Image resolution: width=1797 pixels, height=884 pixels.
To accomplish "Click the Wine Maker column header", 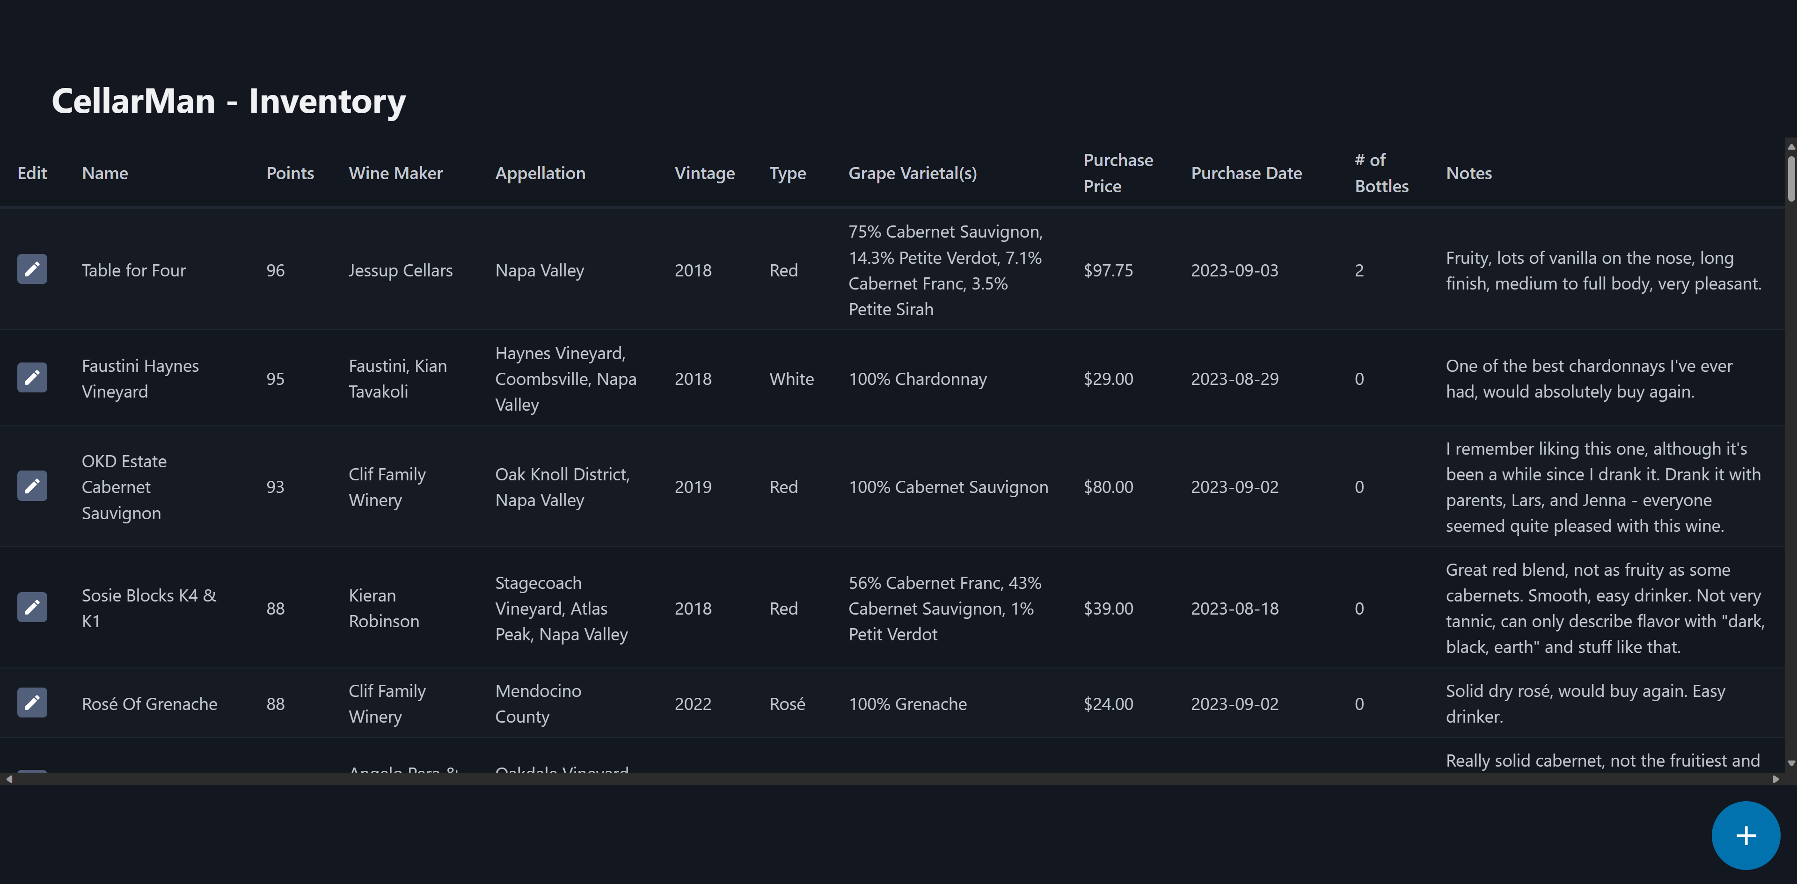I will pos(395,173).
